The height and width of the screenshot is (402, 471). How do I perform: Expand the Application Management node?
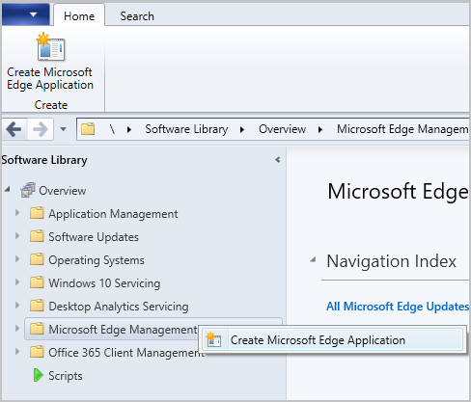[17, 213]
